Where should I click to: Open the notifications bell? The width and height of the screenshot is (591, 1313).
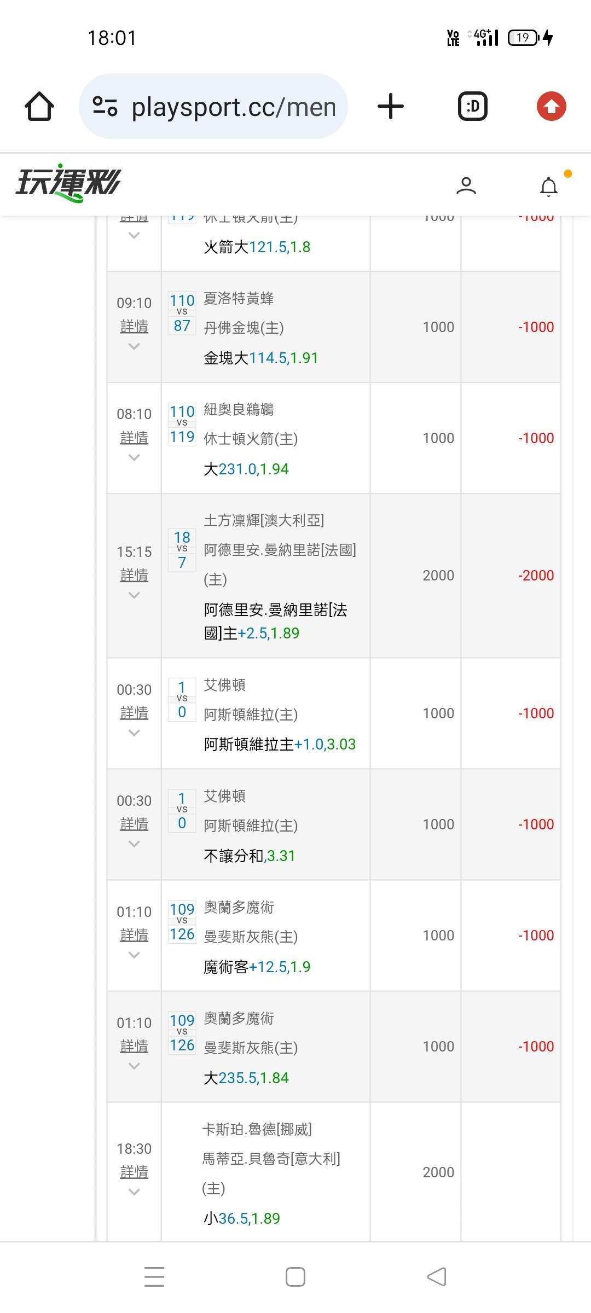pyautogui.click(x=549, y=186)
